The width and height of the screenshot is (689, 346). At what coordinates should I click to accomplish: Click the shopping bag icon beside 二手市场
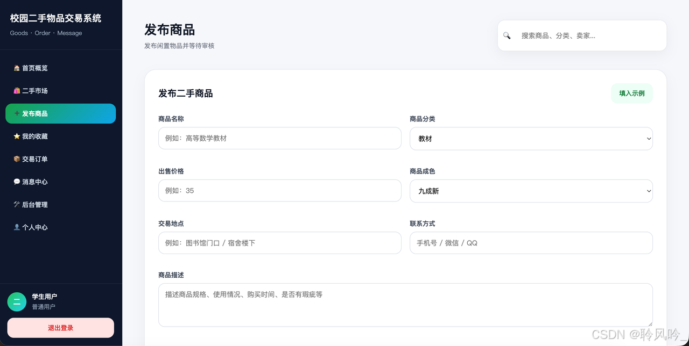coord(17,91)
